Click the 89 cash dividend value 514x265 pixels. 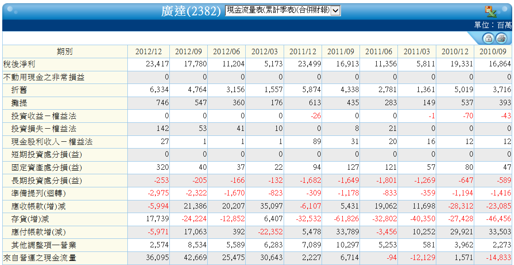pyautogui.click(x=317, y=141)
